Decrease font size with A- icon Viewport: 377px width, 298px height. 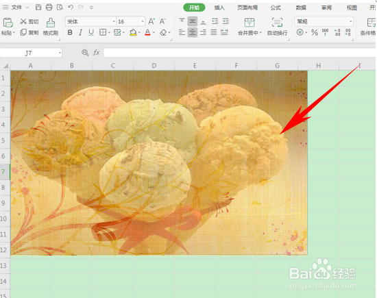[x=162, y=21]
